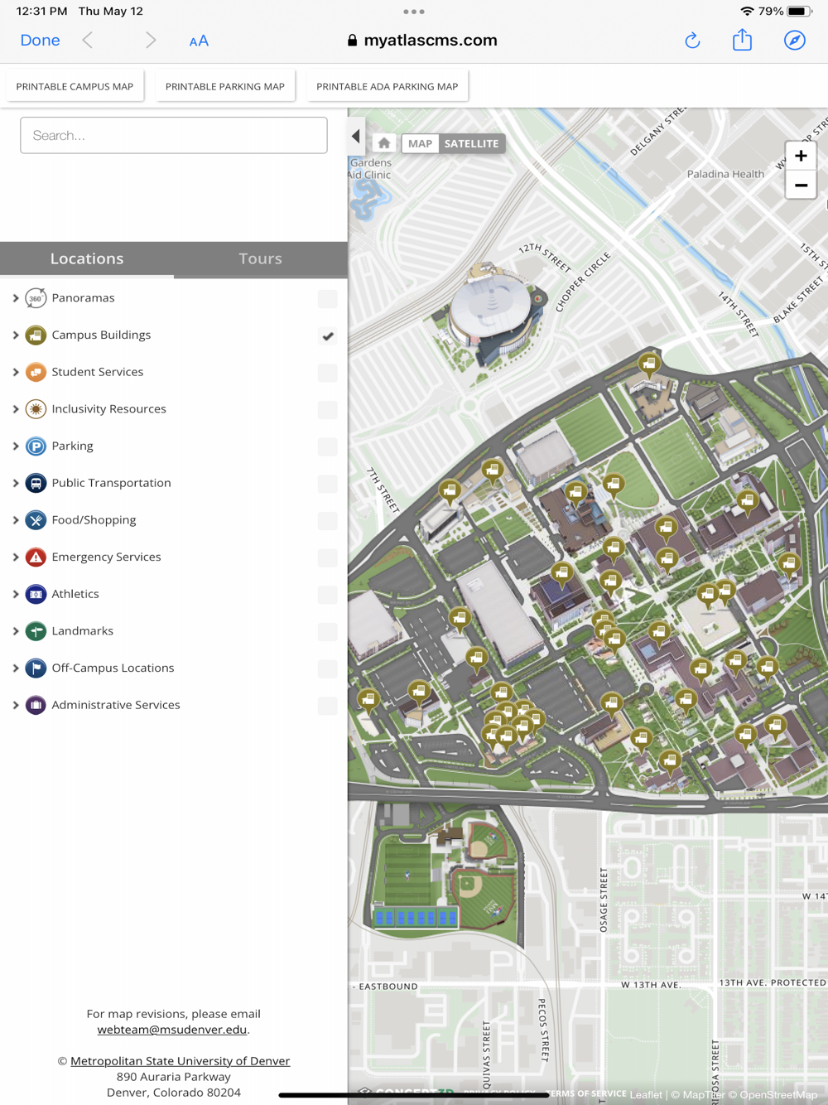Image resolution: width=828 pixels, height=1105 pixels.
Task: Expand the Panoramas category chevron
Action: coord(15,298)
